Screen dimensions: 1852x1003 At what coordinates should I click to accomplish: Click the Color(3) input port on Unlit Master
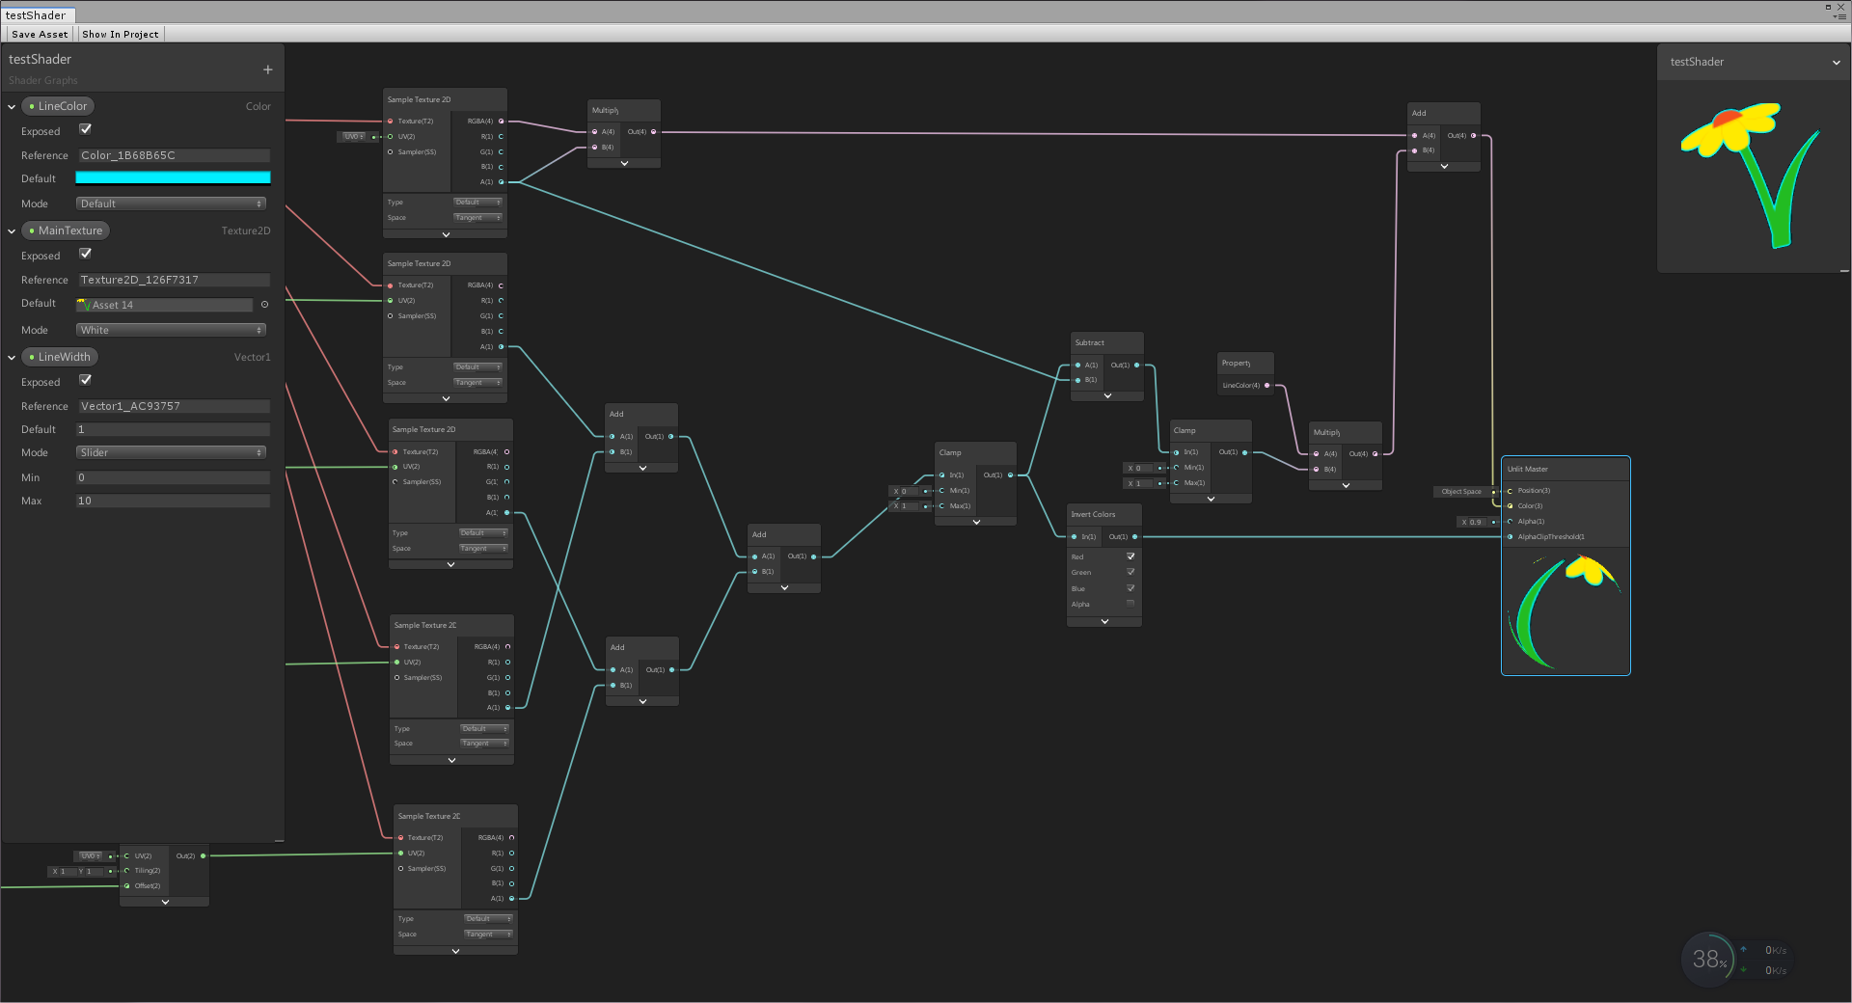(1511, 505)
